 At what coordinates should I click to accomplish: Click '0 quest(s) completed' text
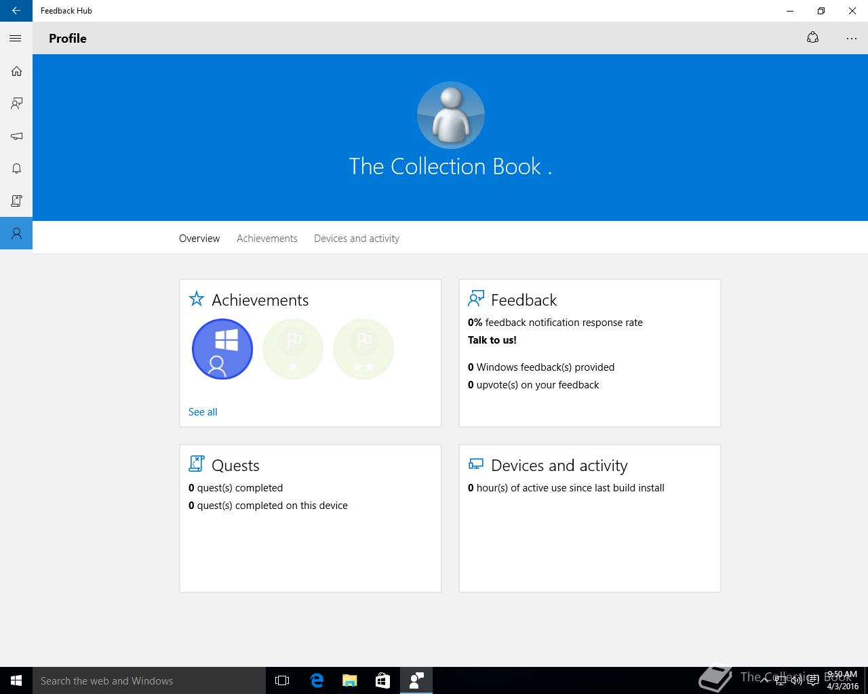pos(236,488)
